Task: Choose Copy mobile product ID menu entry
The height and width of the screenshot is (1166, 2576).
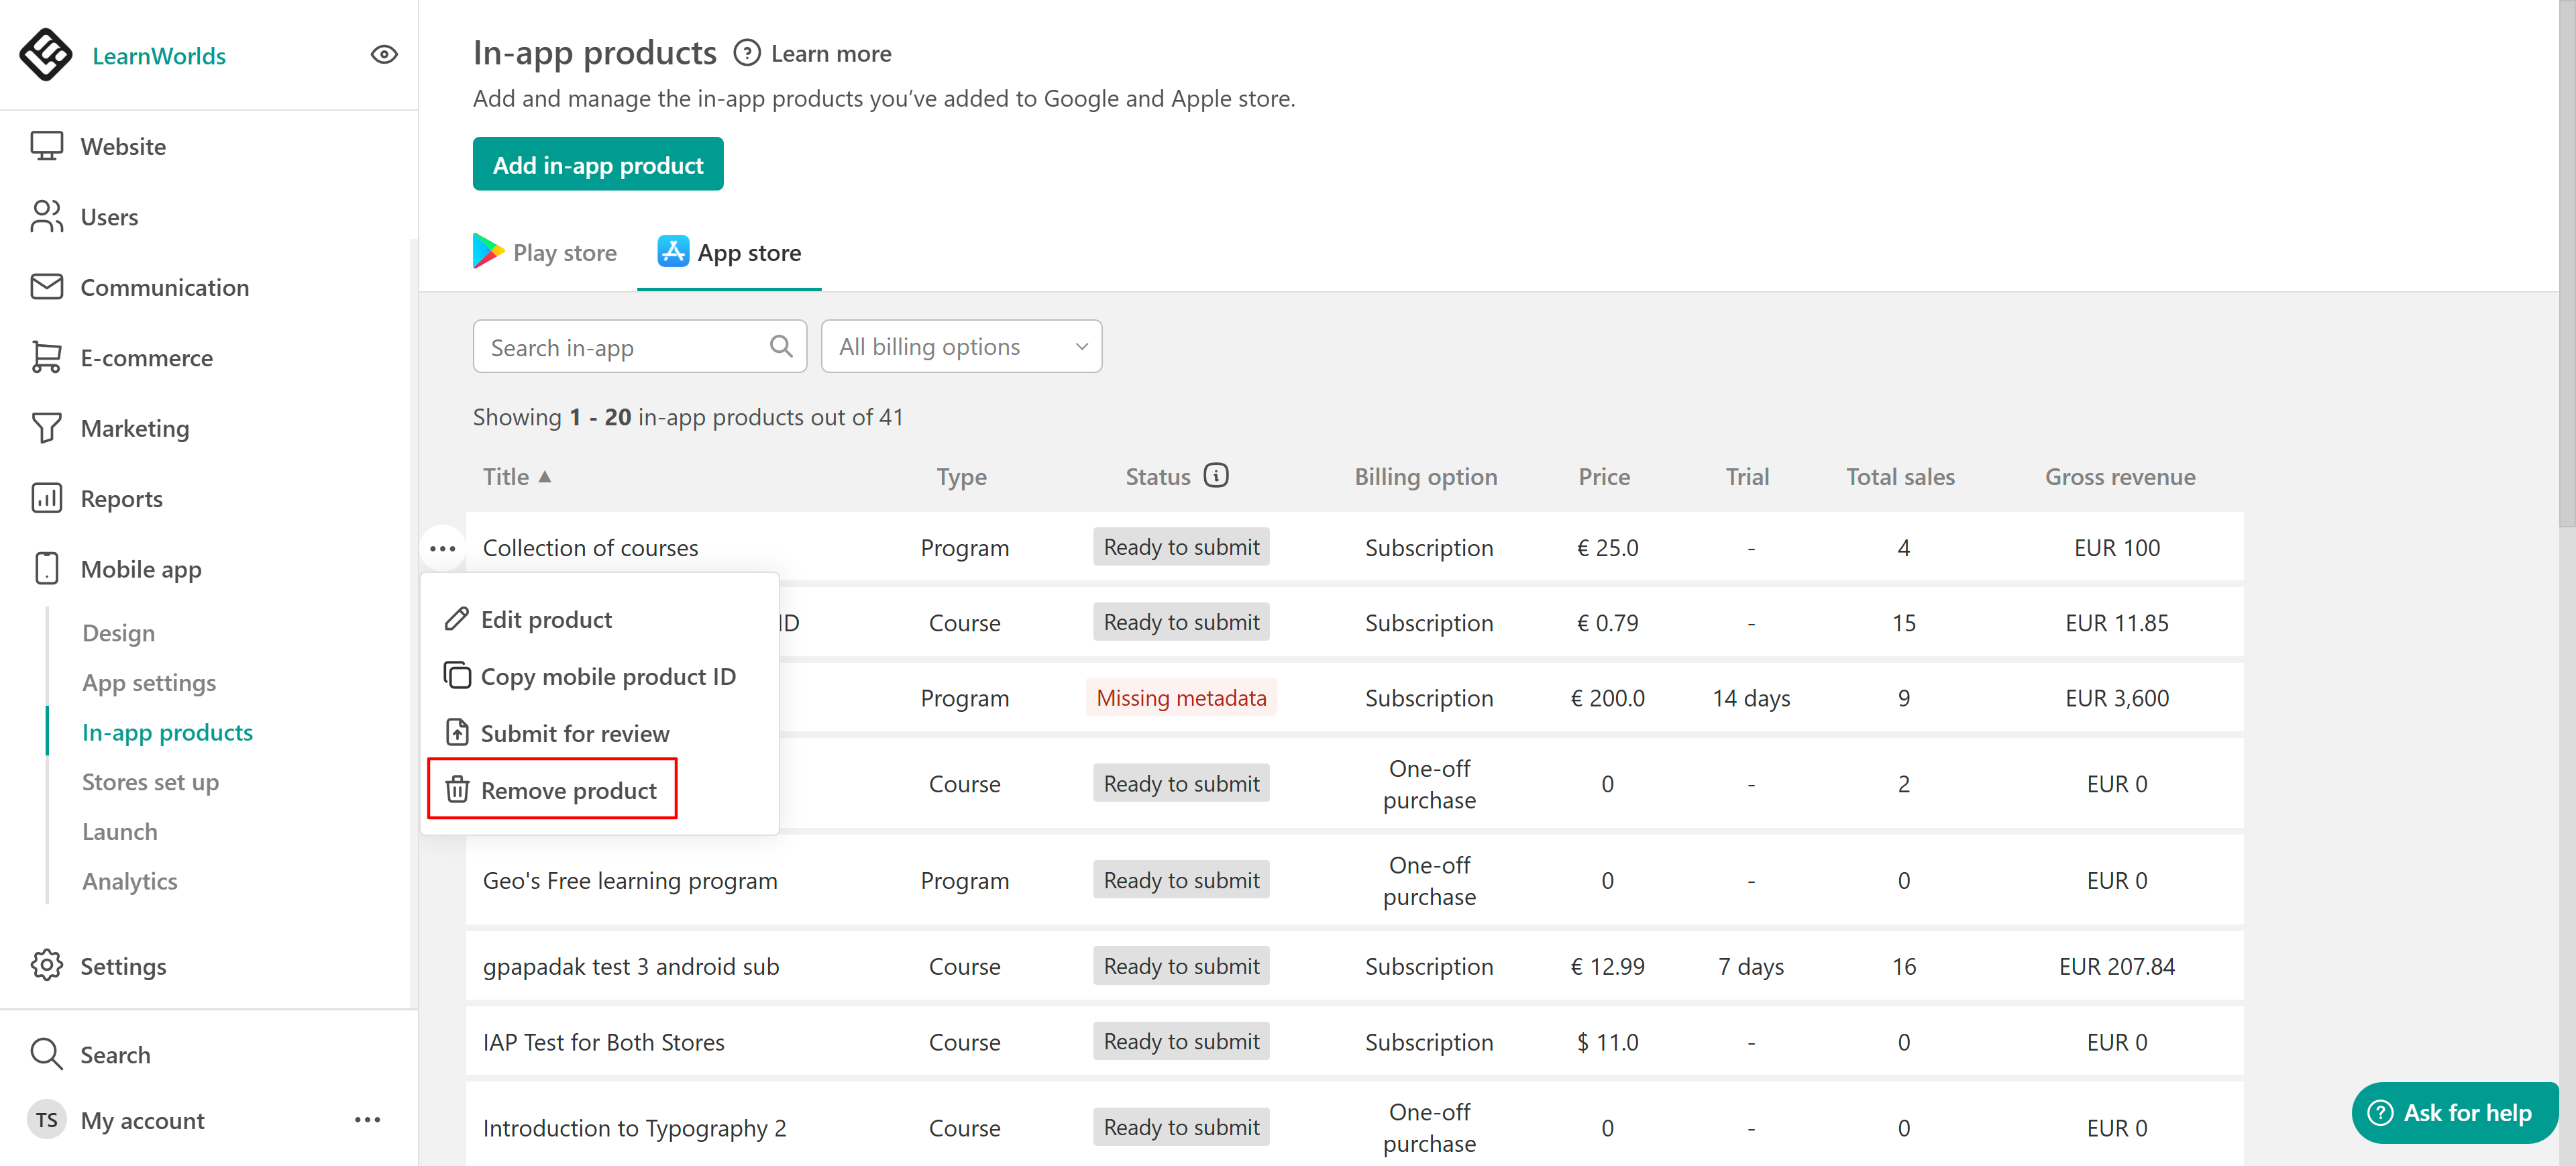Action: click(x=590, y=676)
